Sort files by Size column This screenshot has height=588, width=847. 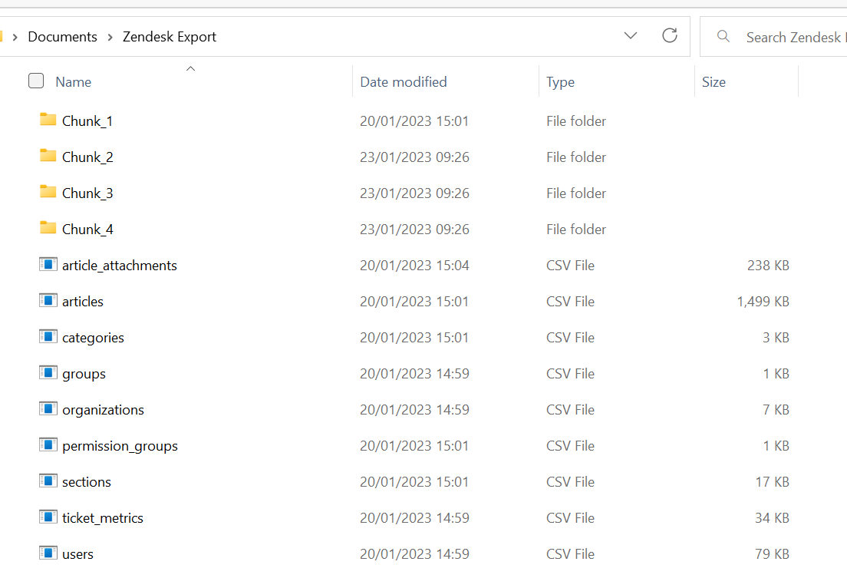[x=714, y=82]
